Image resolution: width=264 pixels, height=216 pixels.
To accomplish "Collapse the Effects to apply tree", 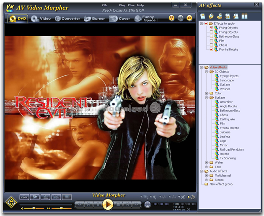I will click(x=202, y=23).
